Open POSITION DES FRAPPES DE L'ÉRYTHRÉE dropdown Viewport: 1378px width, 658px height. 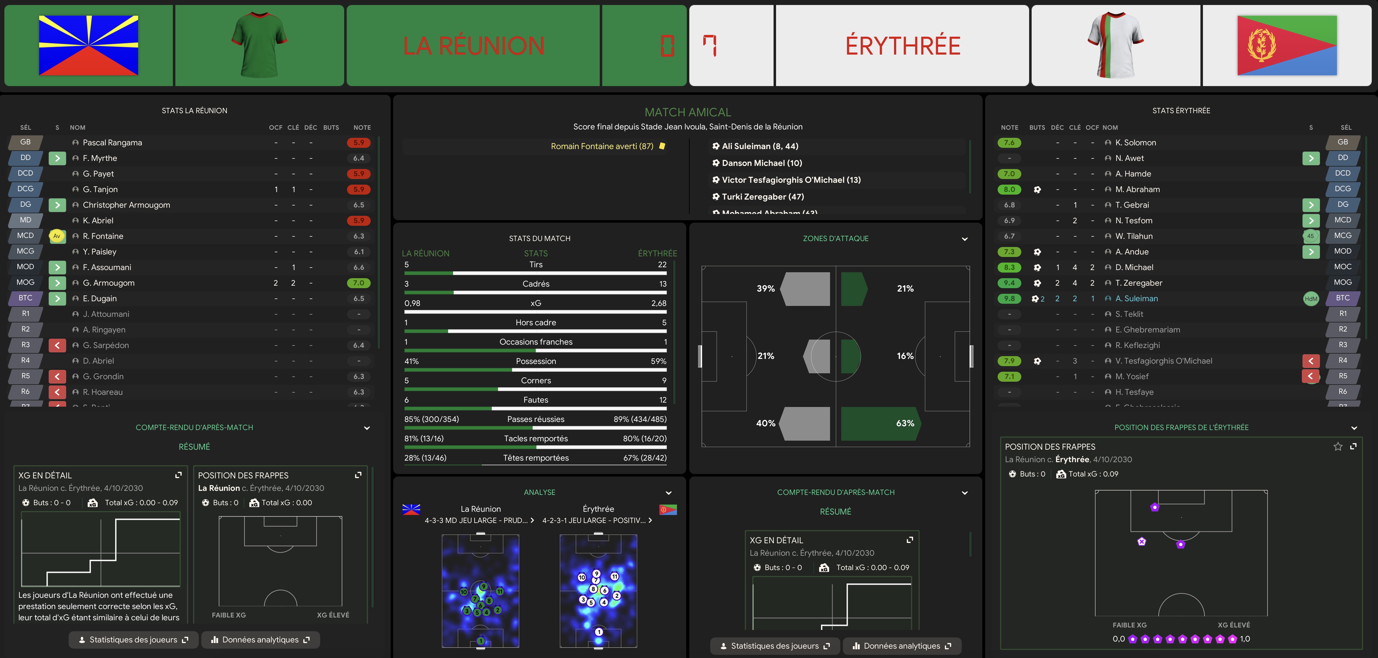pyautogui.click(x=1354, y=428)
